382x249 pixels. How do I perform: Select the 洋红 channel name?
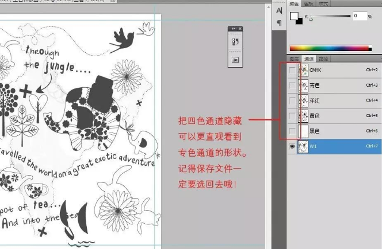pyautogui.click(x=314, y=101)
